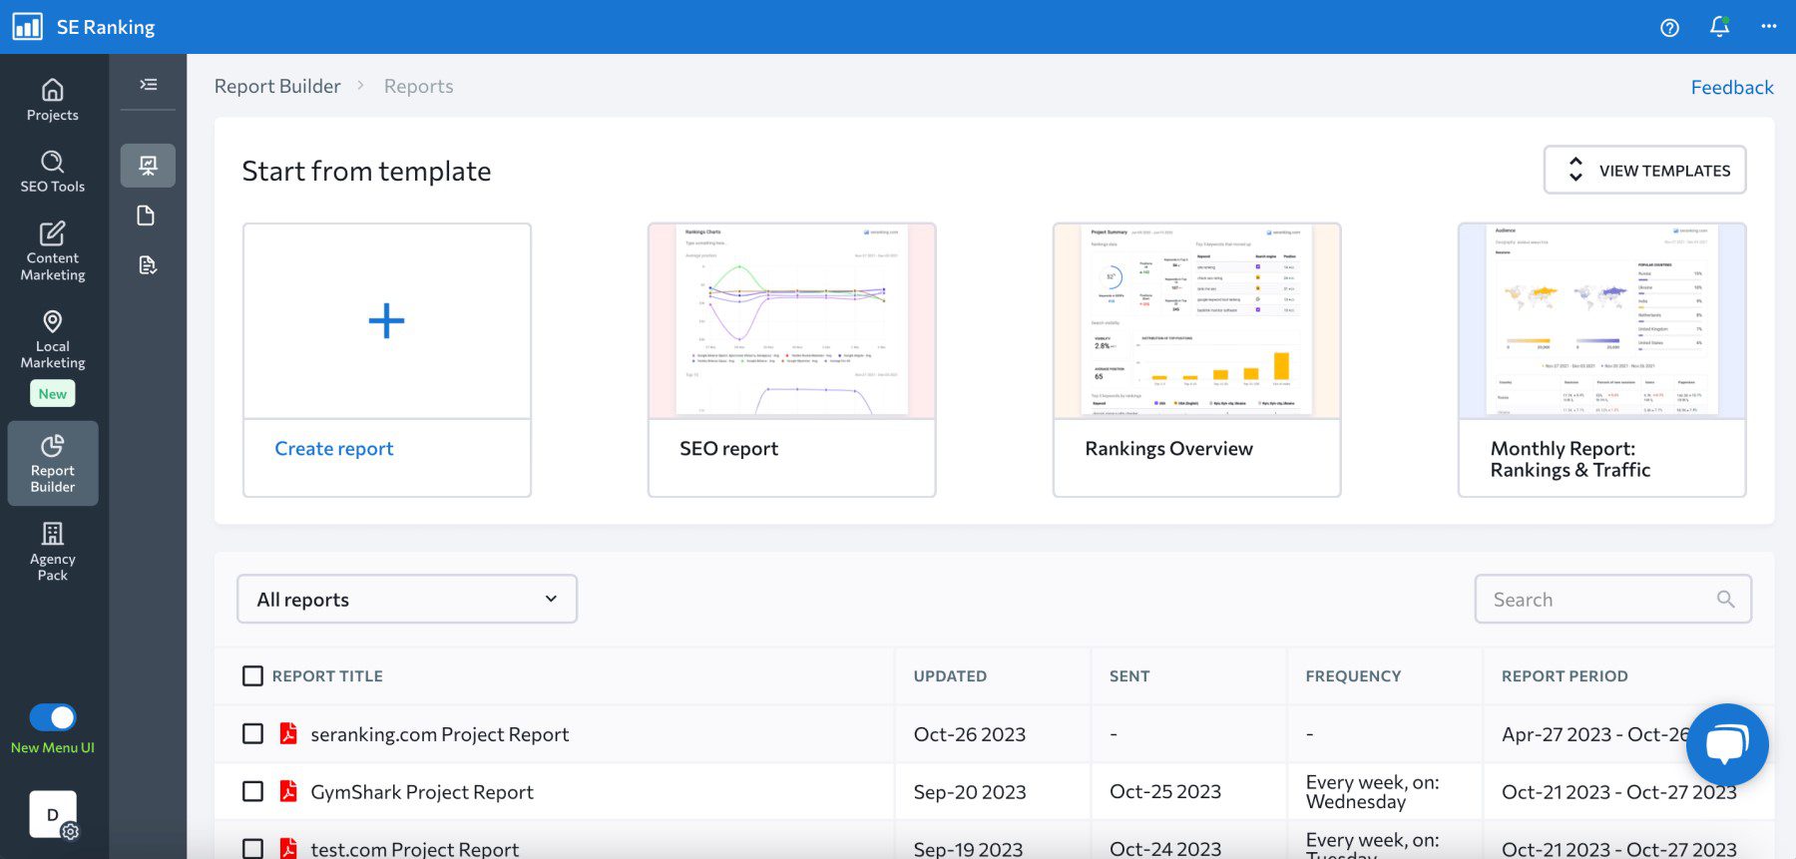Collapse the secondary sidebar menu icon

(148, 85)
